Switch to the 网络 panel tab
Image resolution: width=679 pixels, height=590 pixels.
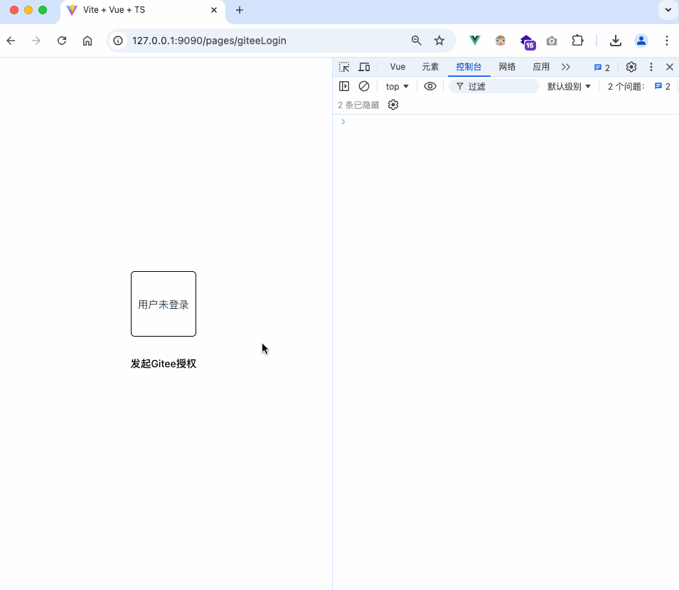click(x=507, y=67)
